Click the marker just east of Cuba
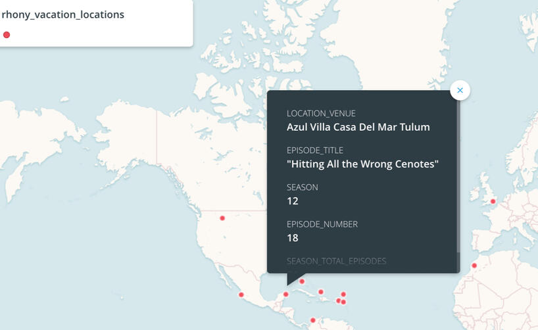Screen dimensions: 538x330 321,292
